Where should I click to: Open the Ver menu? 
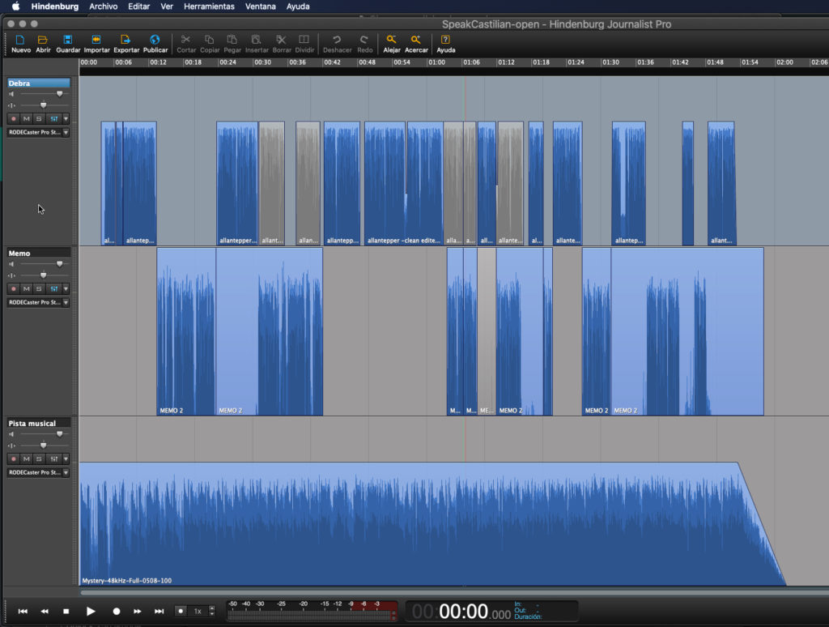coord(167,6)
